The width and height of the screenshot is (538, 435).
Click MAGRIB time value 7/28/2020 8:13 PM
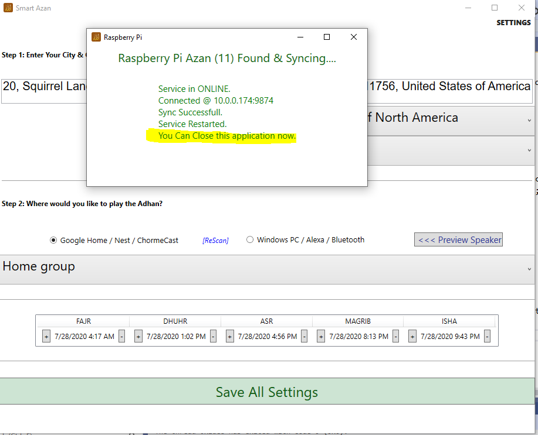358,337
